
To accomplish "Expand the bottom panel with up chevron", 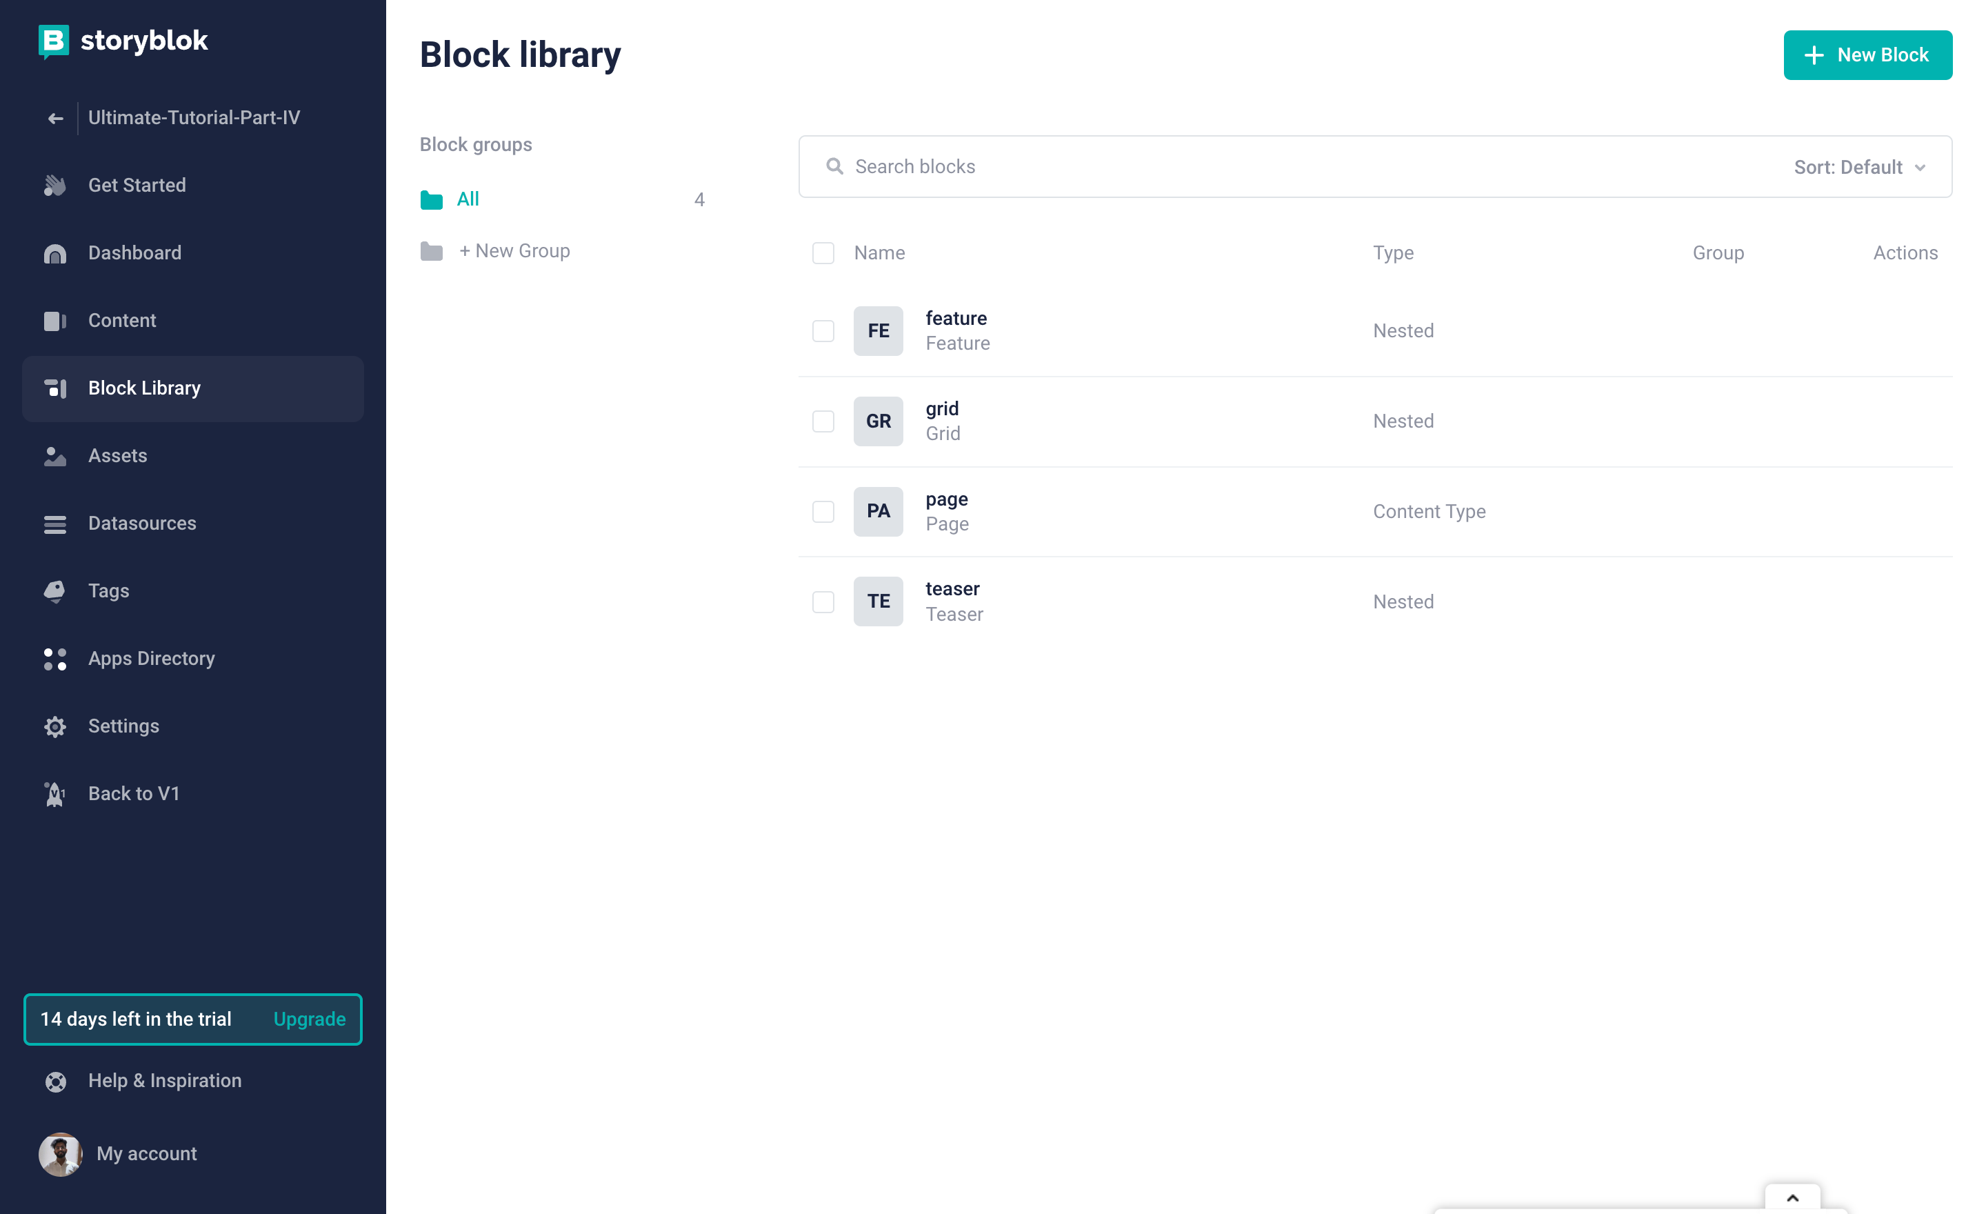I will click(x=1792, y=1198).
